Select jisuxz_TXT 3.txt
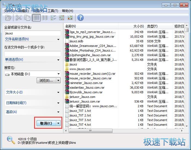Screen dimensions: 191x150 point(80,120)
